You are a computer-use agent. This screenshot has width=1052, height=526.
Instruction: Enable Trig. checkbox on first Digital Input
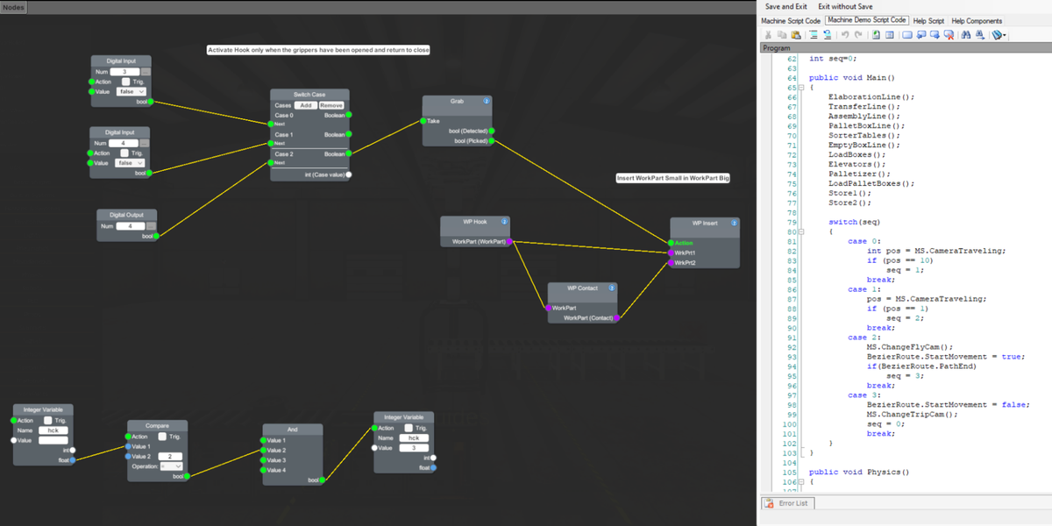click(x=124, y=82)
